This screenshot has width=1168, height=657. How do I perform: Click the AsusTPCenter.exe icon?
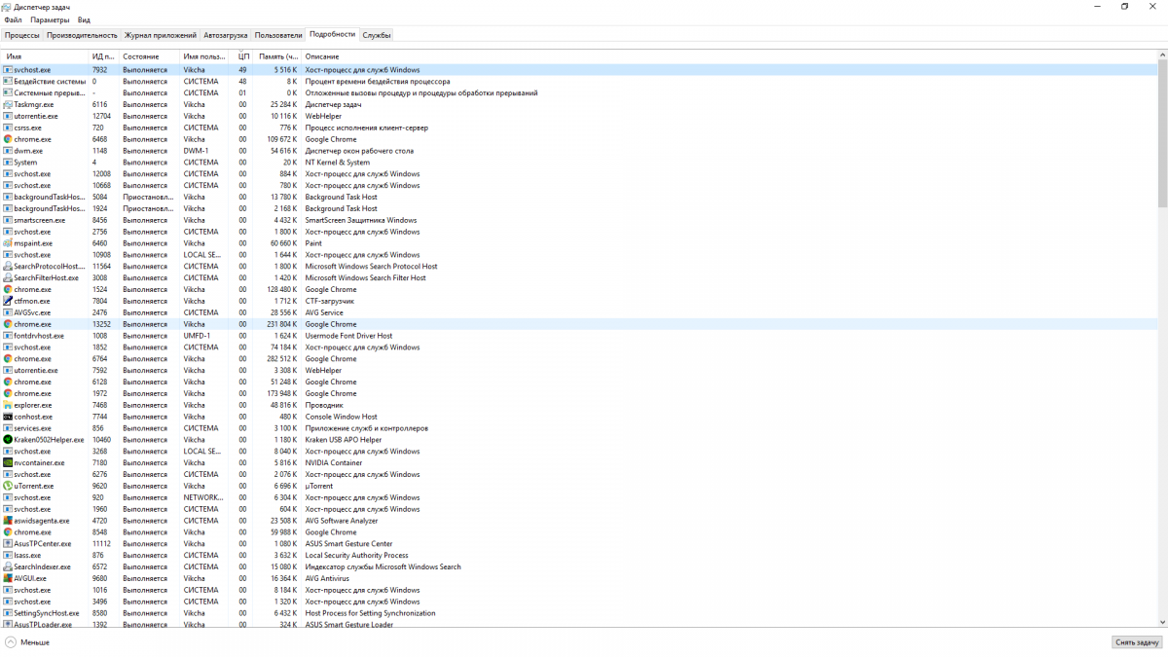coord(8,544)
